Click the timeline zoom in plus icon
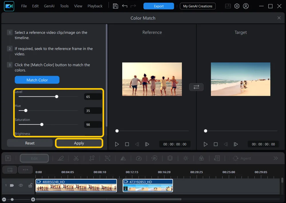The width and height of the screenshot is (286, 203). point(33,200)
